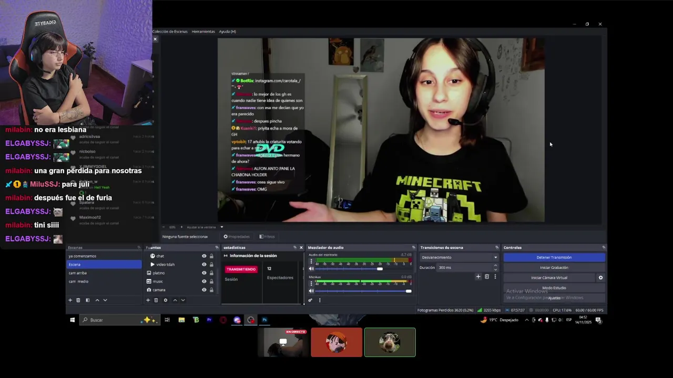
Task: Open source Filtros button
Action: [267, 237]
